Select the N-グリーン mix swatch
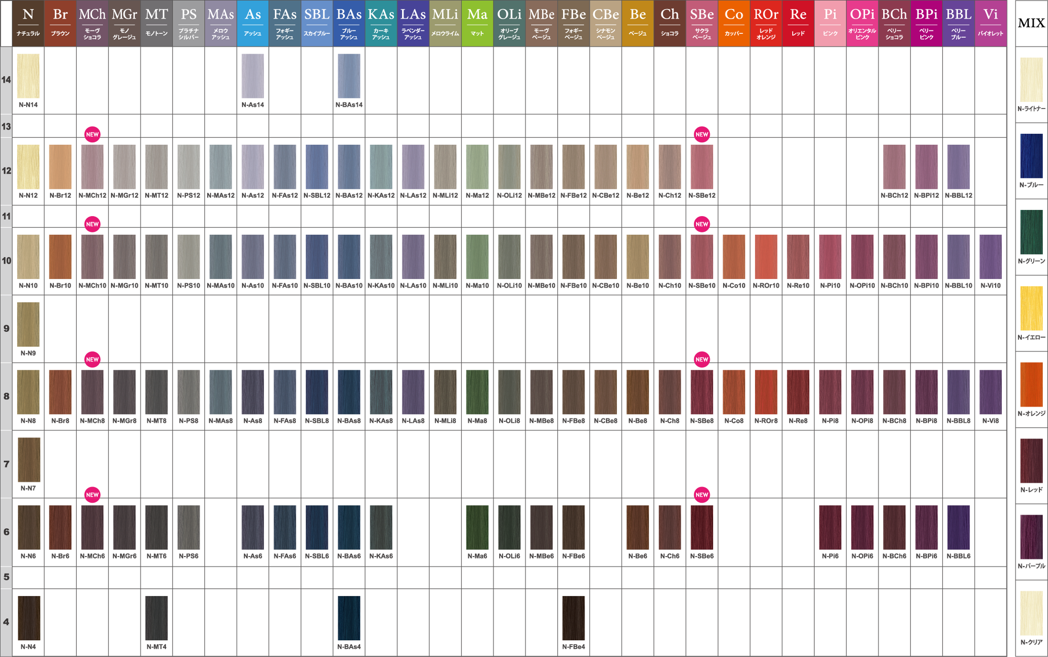This screenshot has height=657, width=1048. click(1031, 232)
